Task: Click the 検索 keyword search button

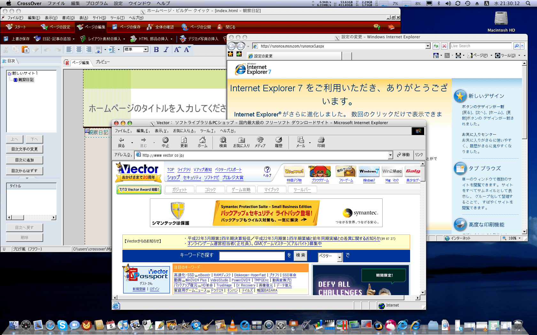Action: (x=300, y=255)
